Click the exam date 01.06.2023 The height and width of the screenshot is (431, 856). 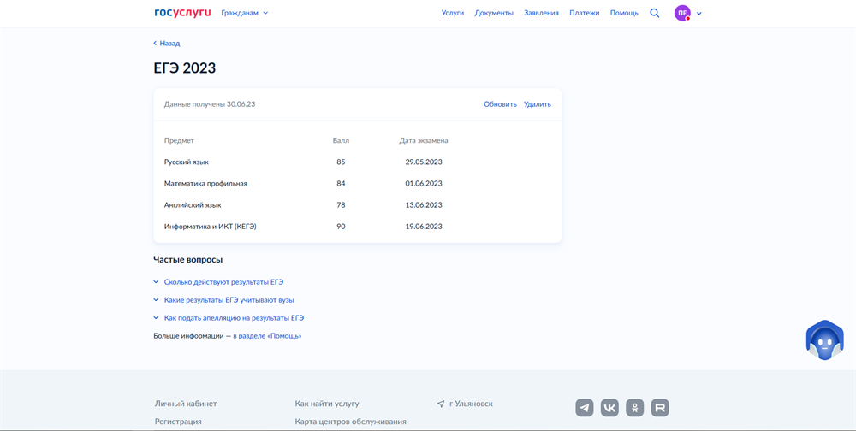(424, 183)
